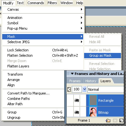Open the Filters menu
Image resolution: width=126 pixels, height=126 pixels.
(x=52, y=3)
